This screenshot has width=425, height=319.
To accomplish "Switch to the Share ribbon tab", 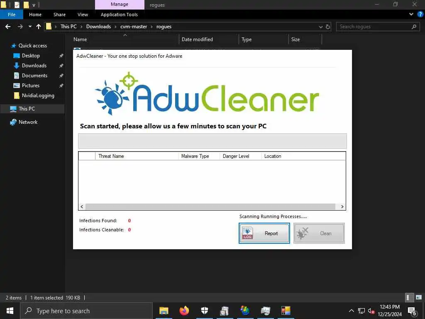I will pyautogui.click(x=59, y=15).
